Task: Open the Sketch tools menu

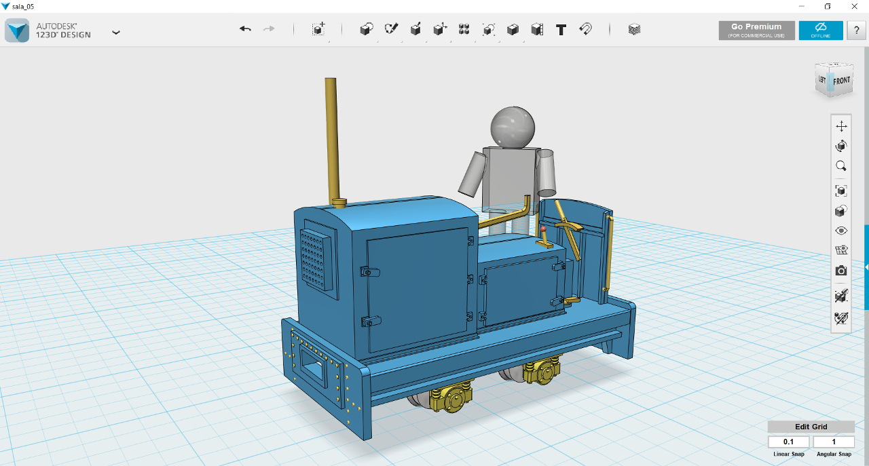Action: (391, 29)
